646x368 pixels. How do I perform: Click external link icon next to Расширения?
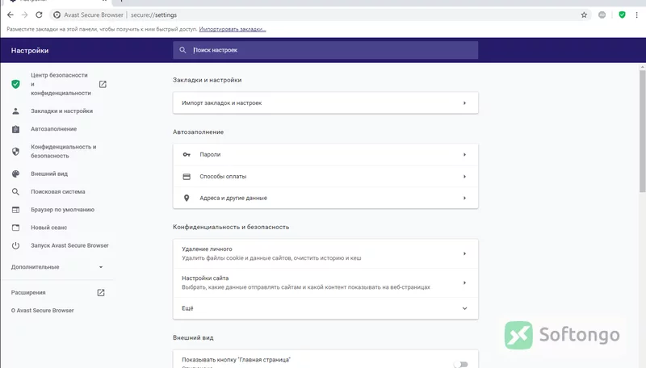101,293
